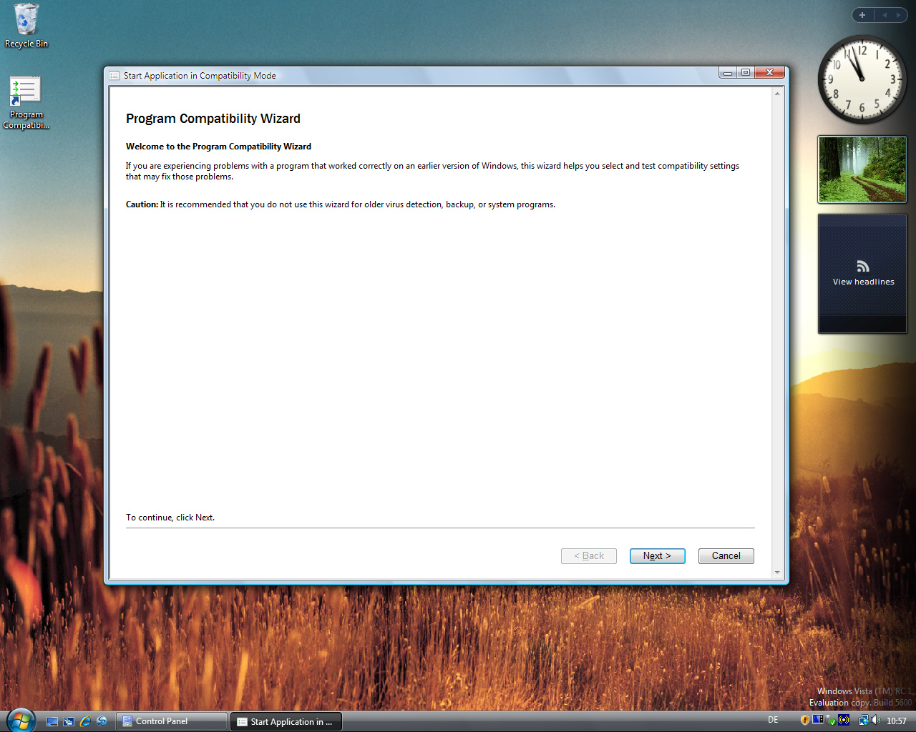Screen dimensions: 916x732
Task: Minimize the Start Application window
Action: pos(728,72)
